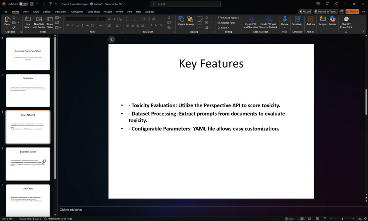Screen dimensions: 368x221
Task: Open the Animations ribbon tab
Action: (x=77, y=11)
